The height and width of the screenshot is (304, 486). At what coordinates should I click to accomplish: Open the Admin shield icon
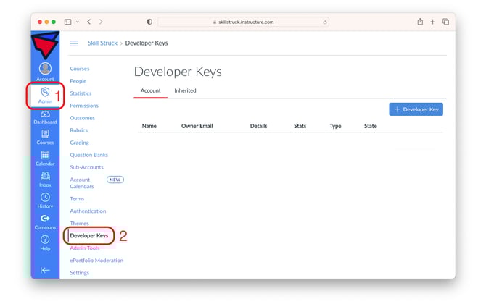pyautogui.click(x=45, y=91)
